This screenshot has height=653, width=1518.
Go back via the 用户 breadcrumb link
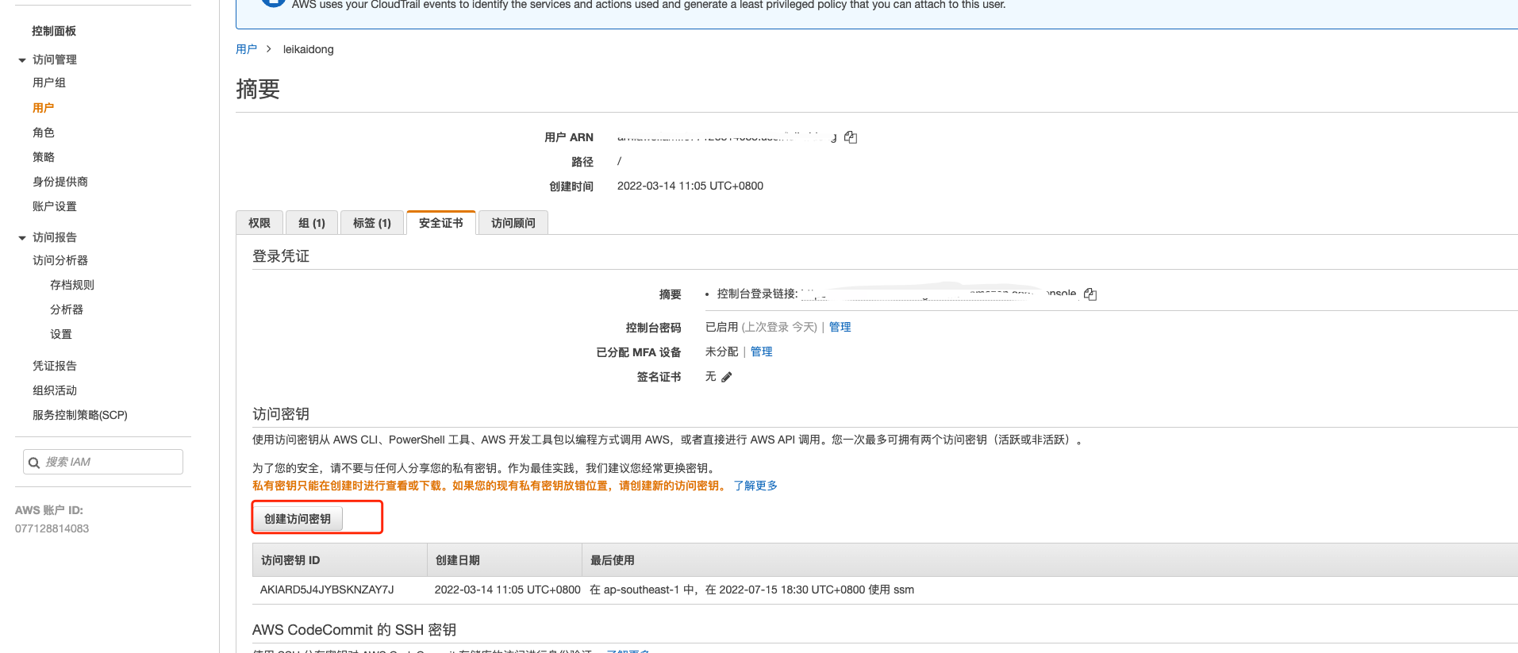(246, 49)
